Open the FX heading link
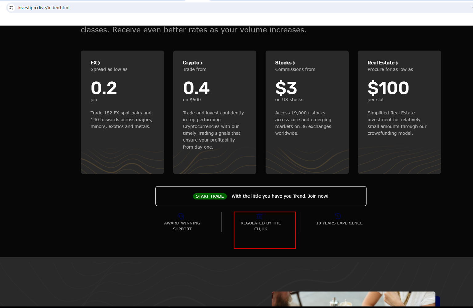The width and height of the screenshot is (473, 308). pos(95,63)
